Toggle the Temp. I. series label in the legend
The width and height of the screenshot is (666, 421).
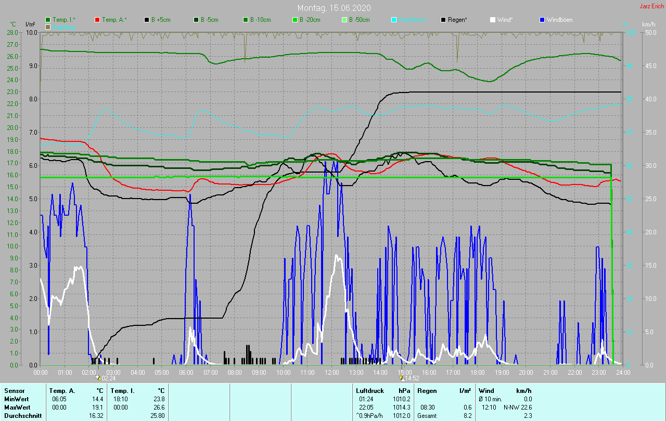coord(63,20)
